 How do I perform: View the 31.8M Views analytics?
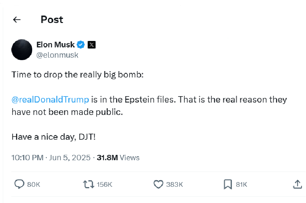118,157
